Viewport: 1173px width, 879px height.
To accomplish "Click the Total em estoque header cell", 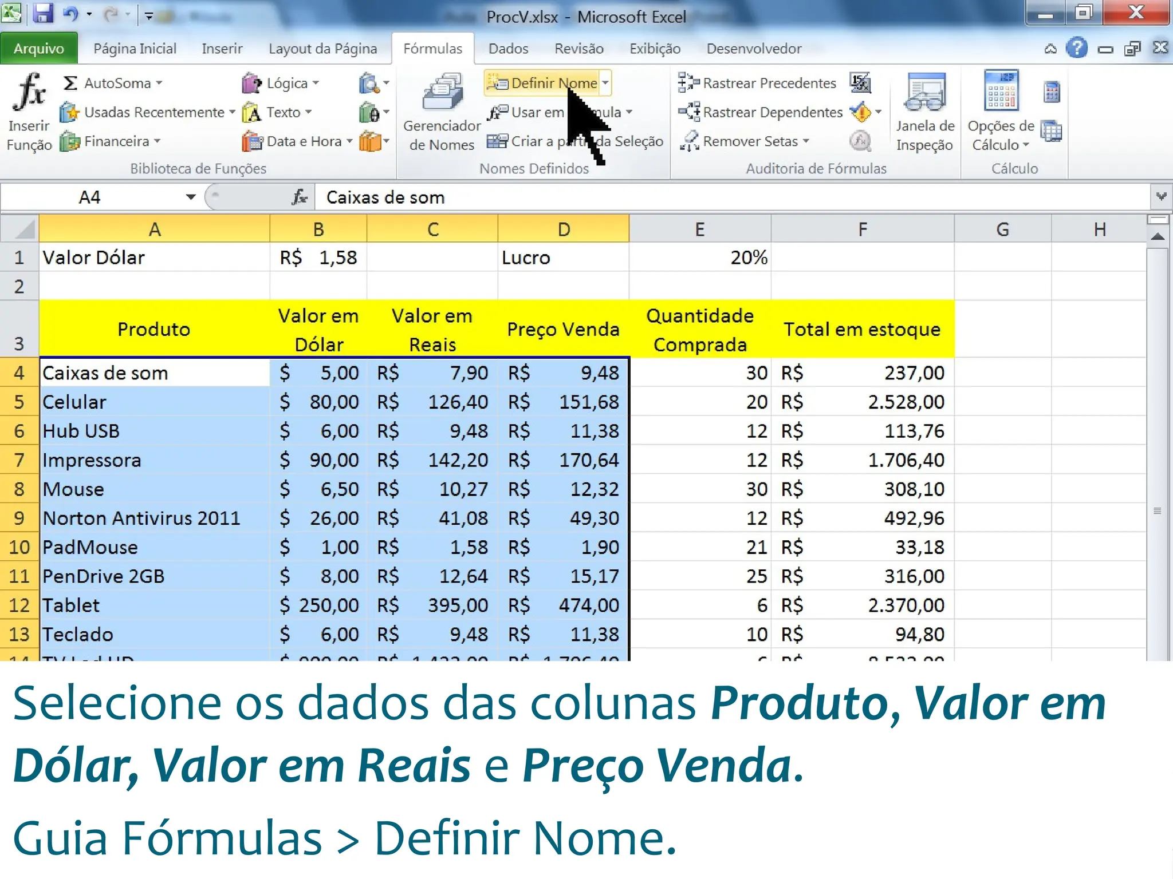I will click(863, 329).
